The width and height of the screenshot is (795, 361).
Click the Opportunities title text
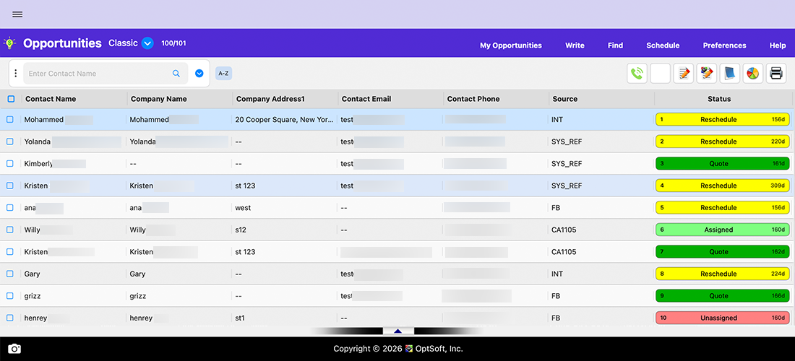point(62,43)
